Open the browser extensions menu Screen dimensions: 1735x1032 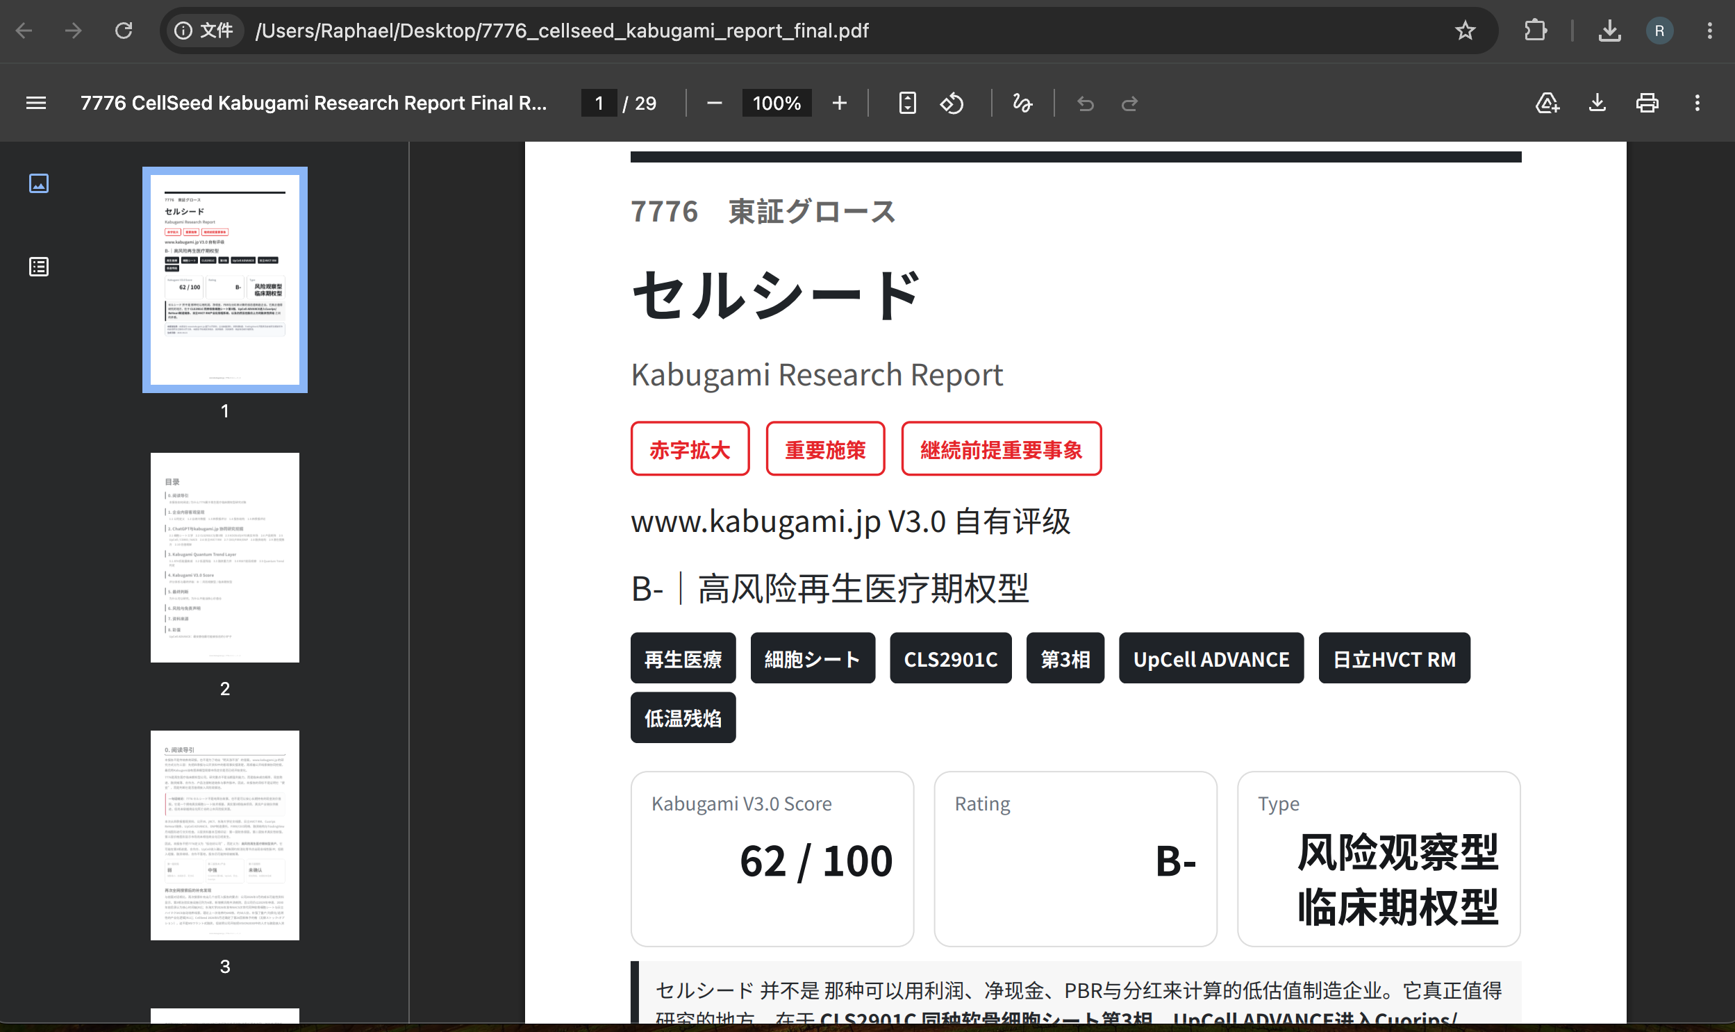tap(1535, 31)
